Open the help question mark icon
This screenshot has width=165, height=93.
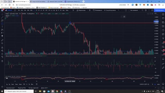(163, 88)
